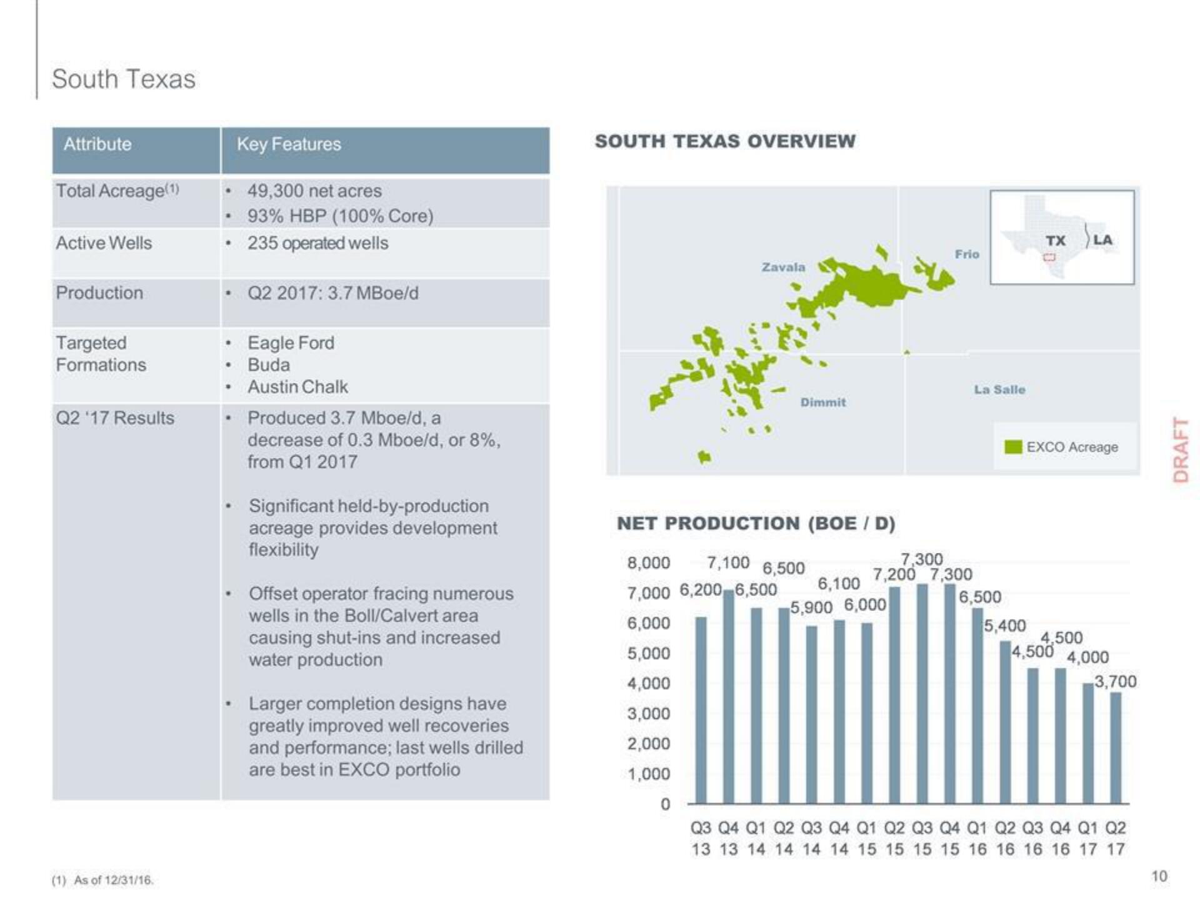Click the 'Offset operator fracing' bullet paragraph
The height and width of the screenshot is (899, 1200).
coord(381,627)
